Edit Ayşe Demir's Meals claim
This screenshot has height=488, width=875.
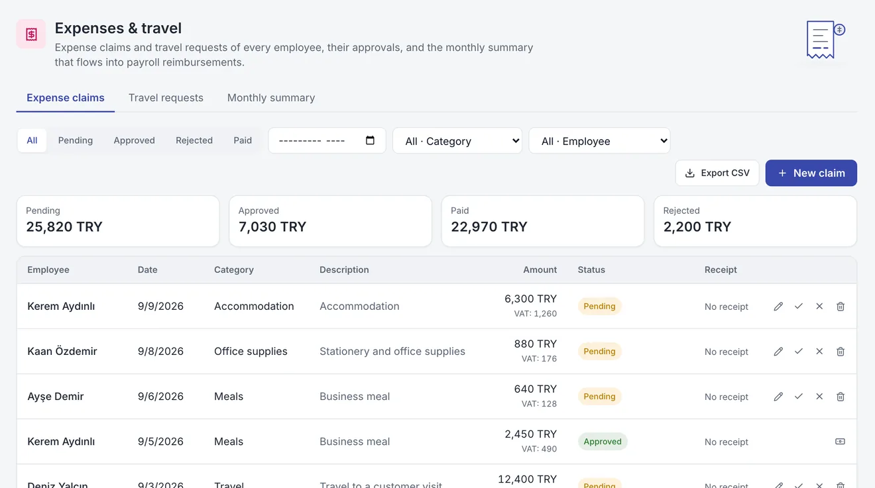[778, 397]
